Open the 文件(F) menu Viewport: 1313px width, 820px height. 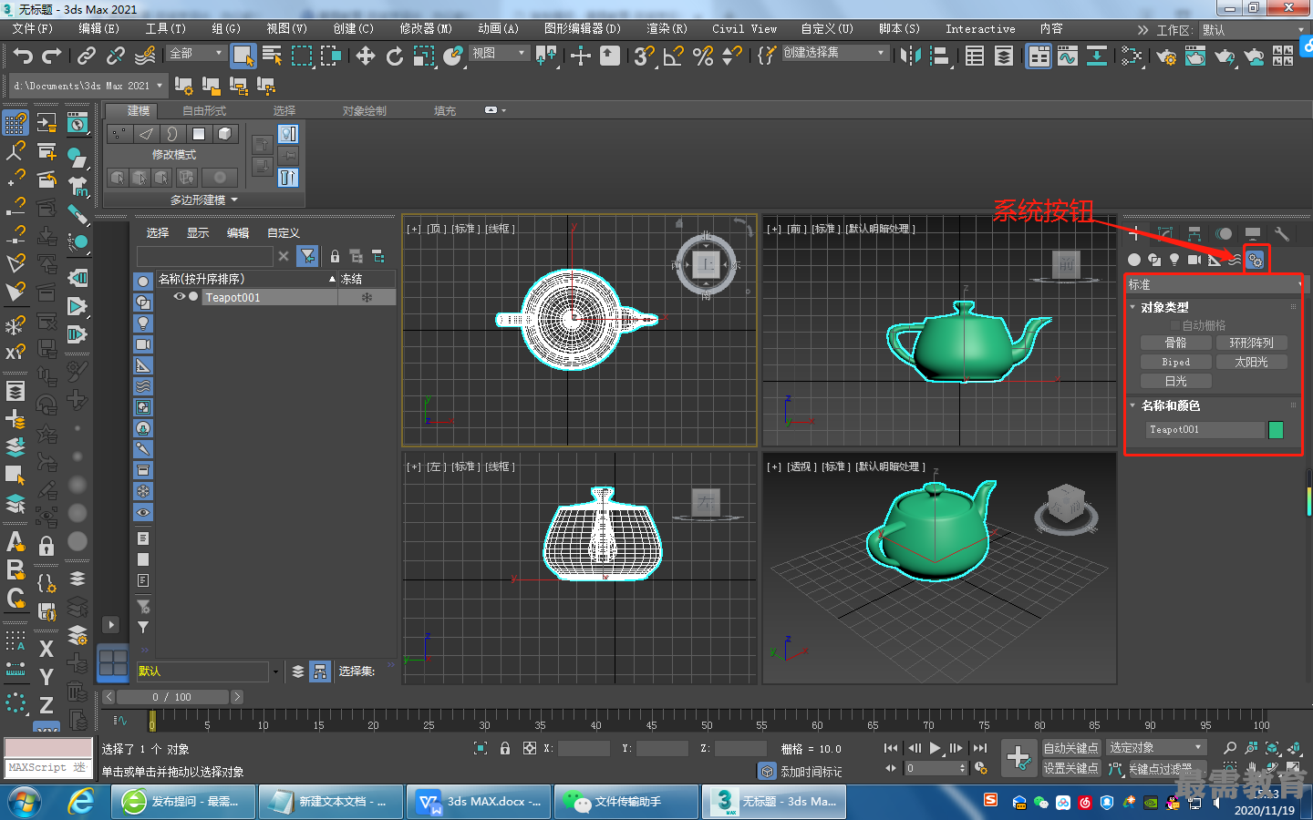click(33, 29)
